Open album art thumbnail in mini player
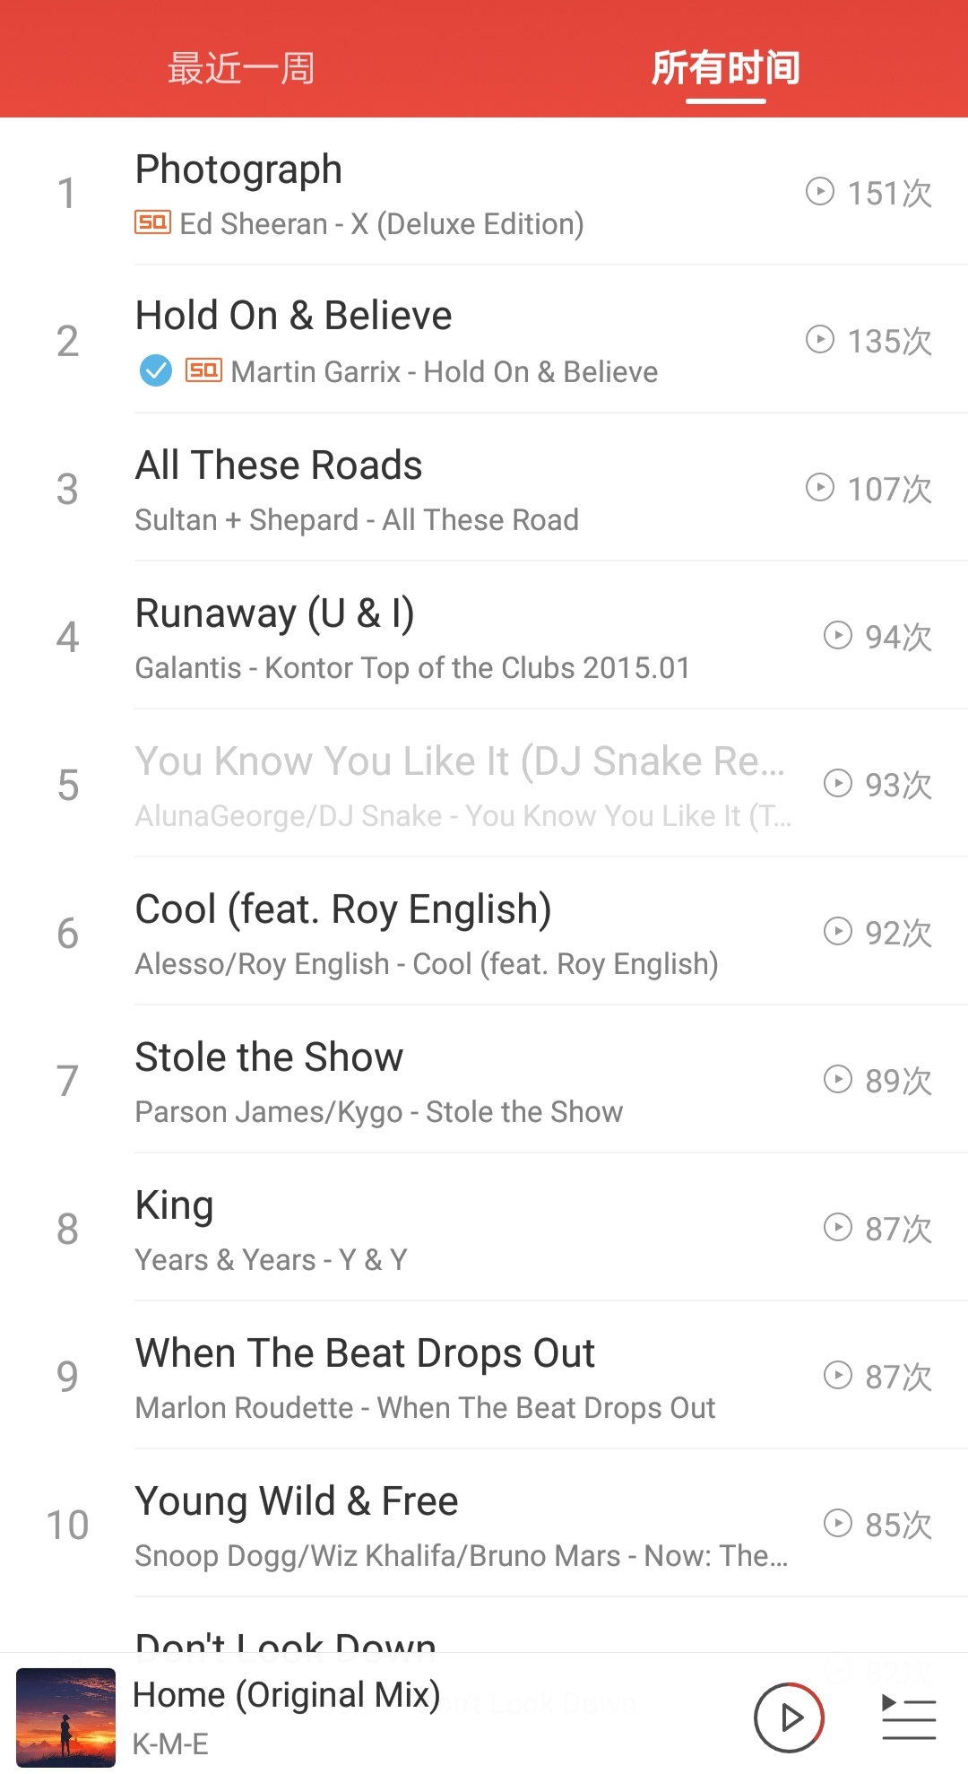 [66, 1717]
